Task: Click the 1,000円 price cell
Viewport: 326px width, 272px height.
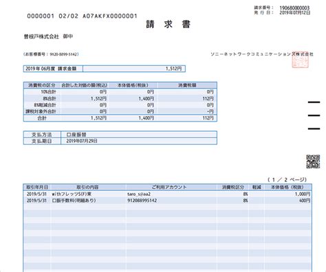Action: pyautogui.click(x=303, y=194)
